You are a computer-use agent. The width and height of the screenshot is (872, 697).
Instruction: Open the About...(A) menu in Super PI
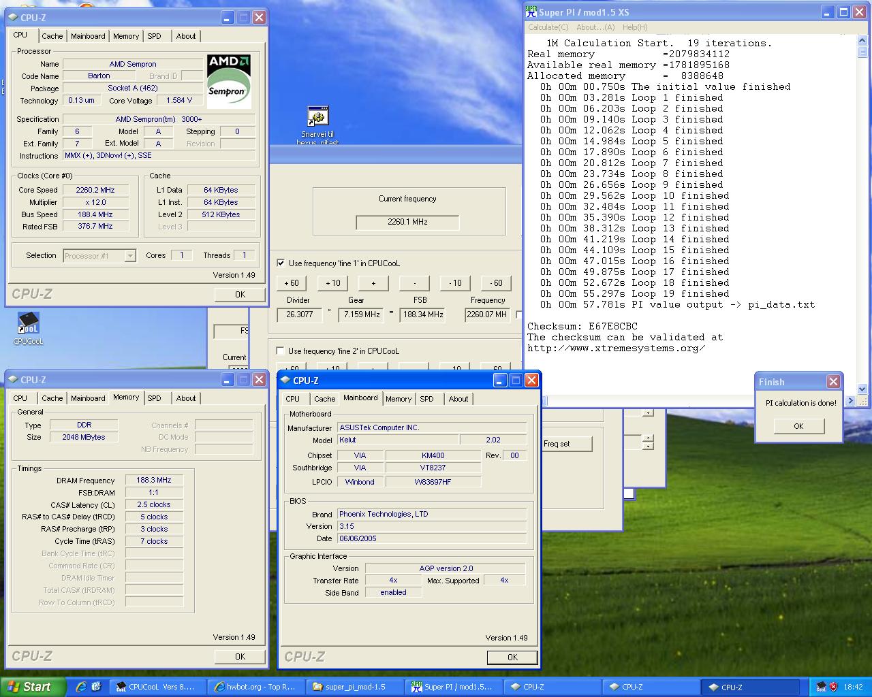(595, 27)
